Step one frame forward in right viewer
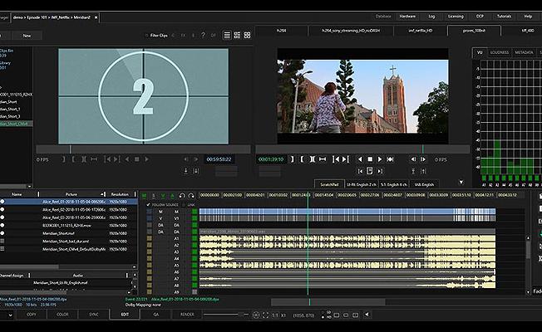This screenshot has width=542, height=332. [x=423, y=159]
